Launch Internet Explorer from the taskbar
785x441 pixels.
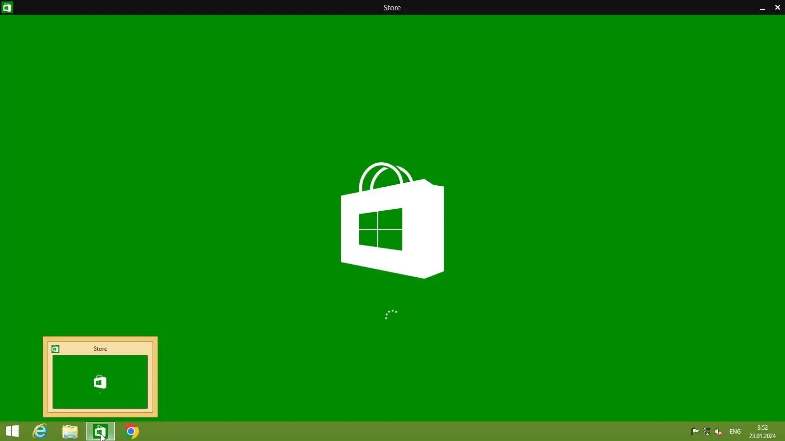pyautogui.click(x=40, y=432)
